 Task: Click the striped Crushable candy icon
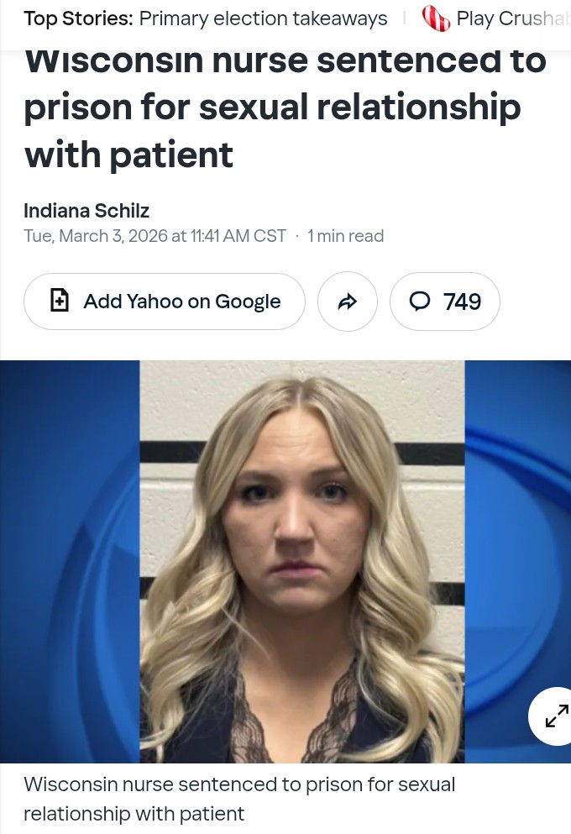point(436,18)
